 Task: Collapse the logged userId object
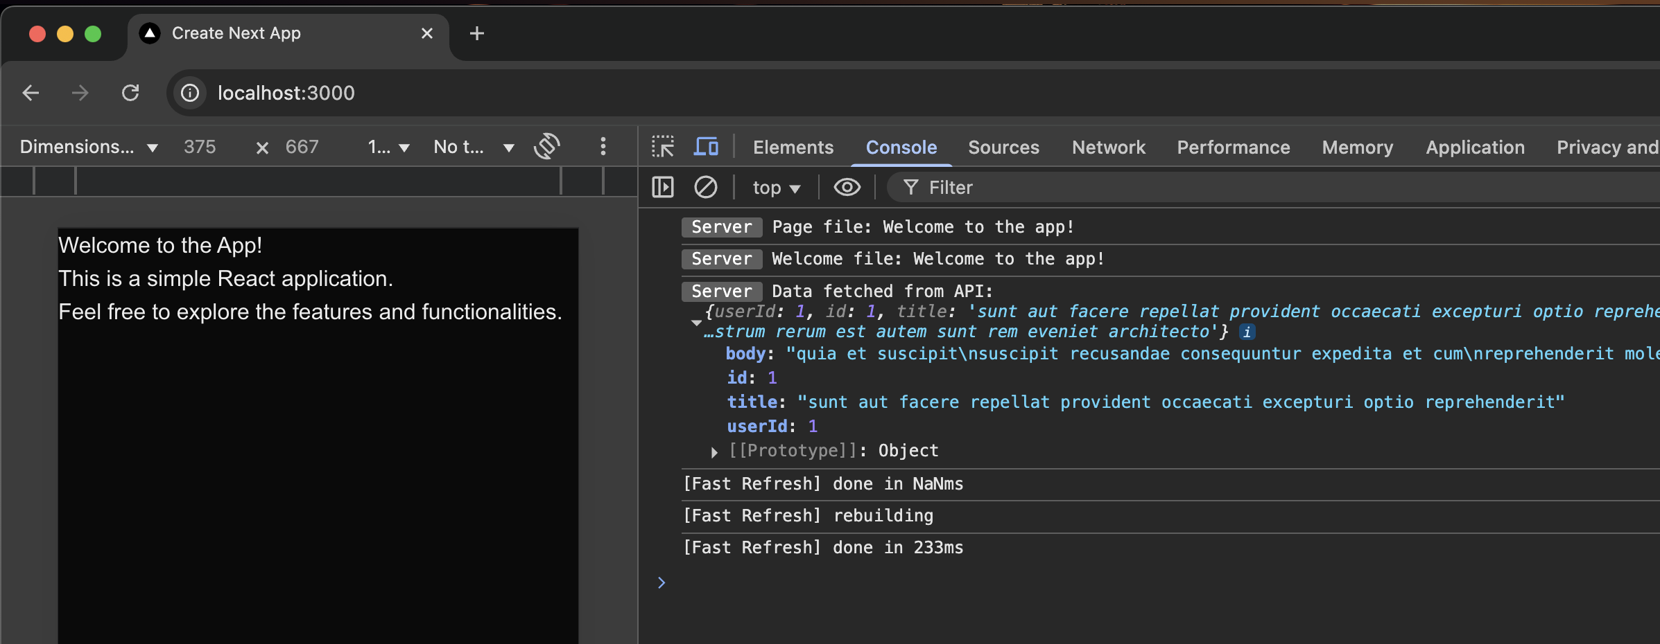pyautogui.click(x=696, y=322)
